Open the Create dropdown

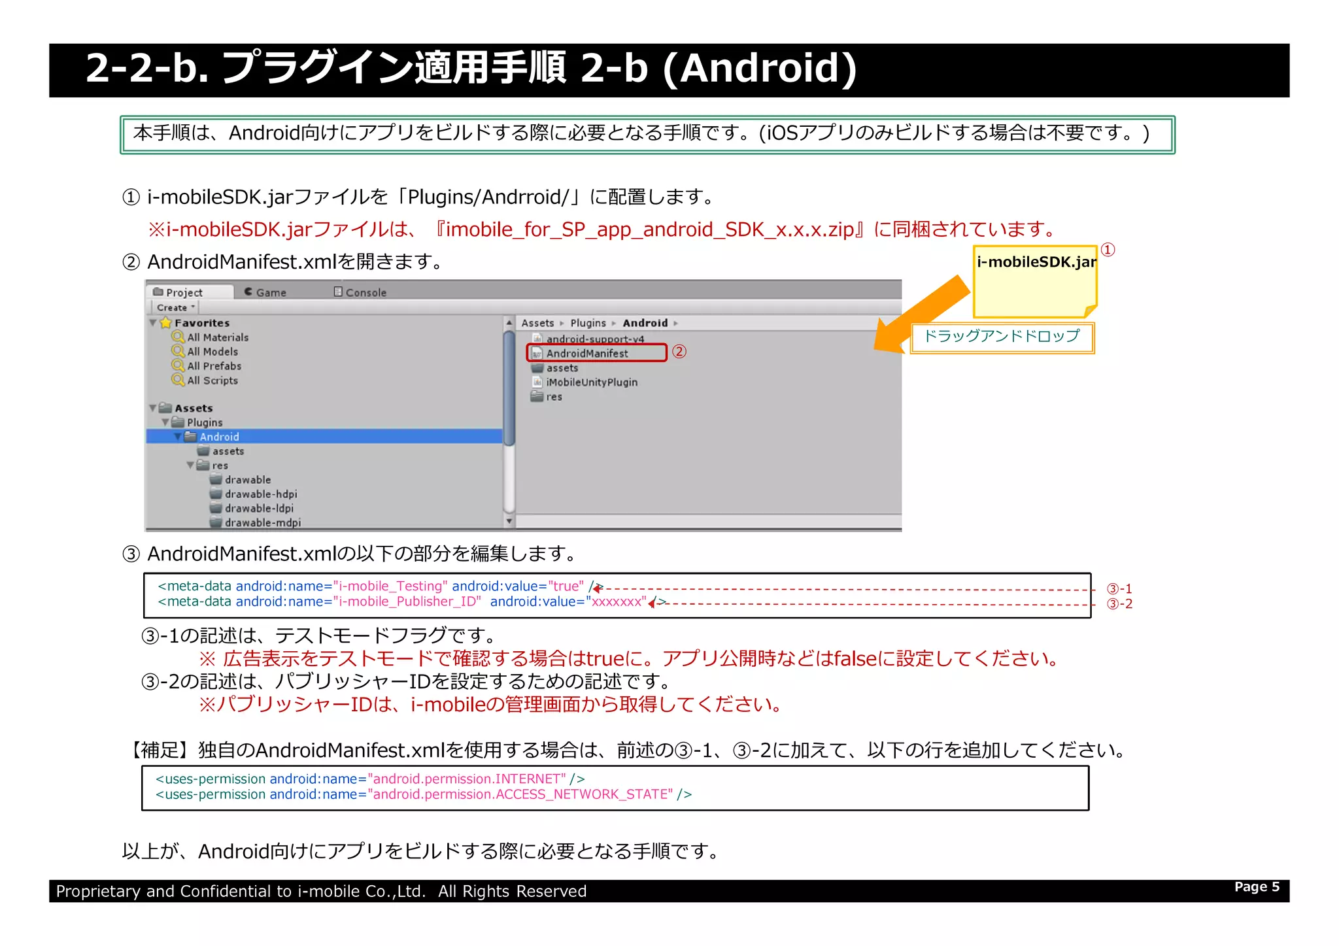(175, 307)
